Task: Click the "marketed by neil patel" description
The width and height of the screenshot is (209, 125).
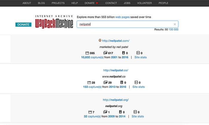Action: pyautogui.click(x=114, y=47)
